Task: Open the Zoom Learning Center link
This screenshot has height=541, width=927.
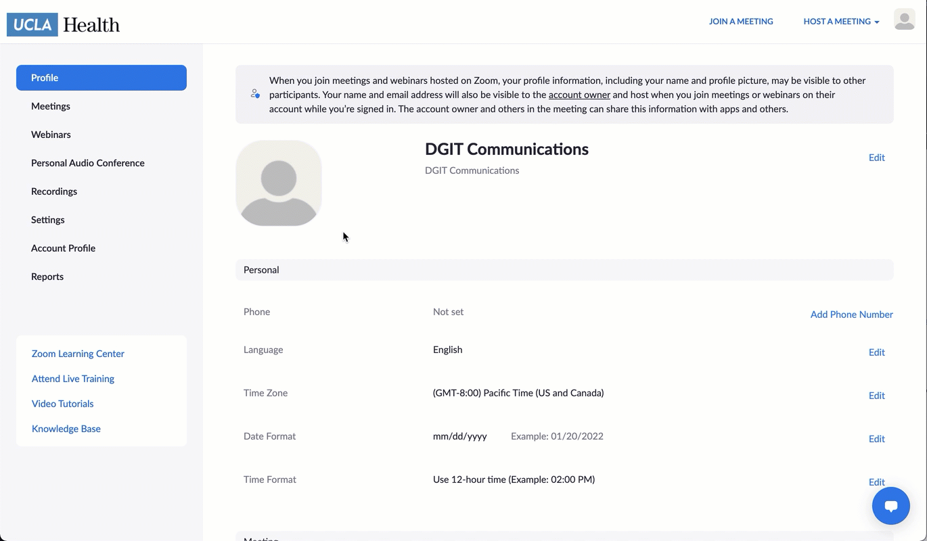Action: tap(78, 354)
